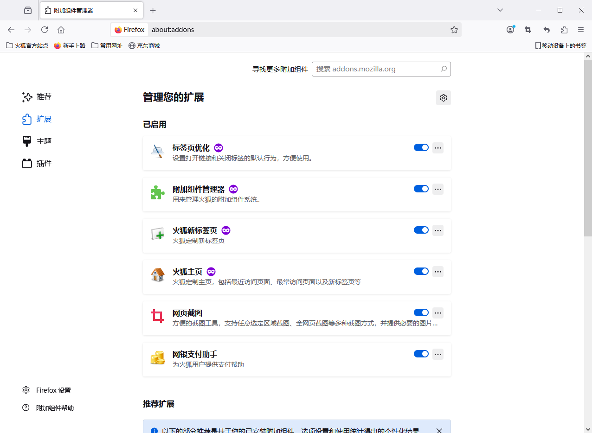This screenshot has width=592, height=433.
Task: Open the extensions puzzle toolbar icon
Action: (564, 30)
